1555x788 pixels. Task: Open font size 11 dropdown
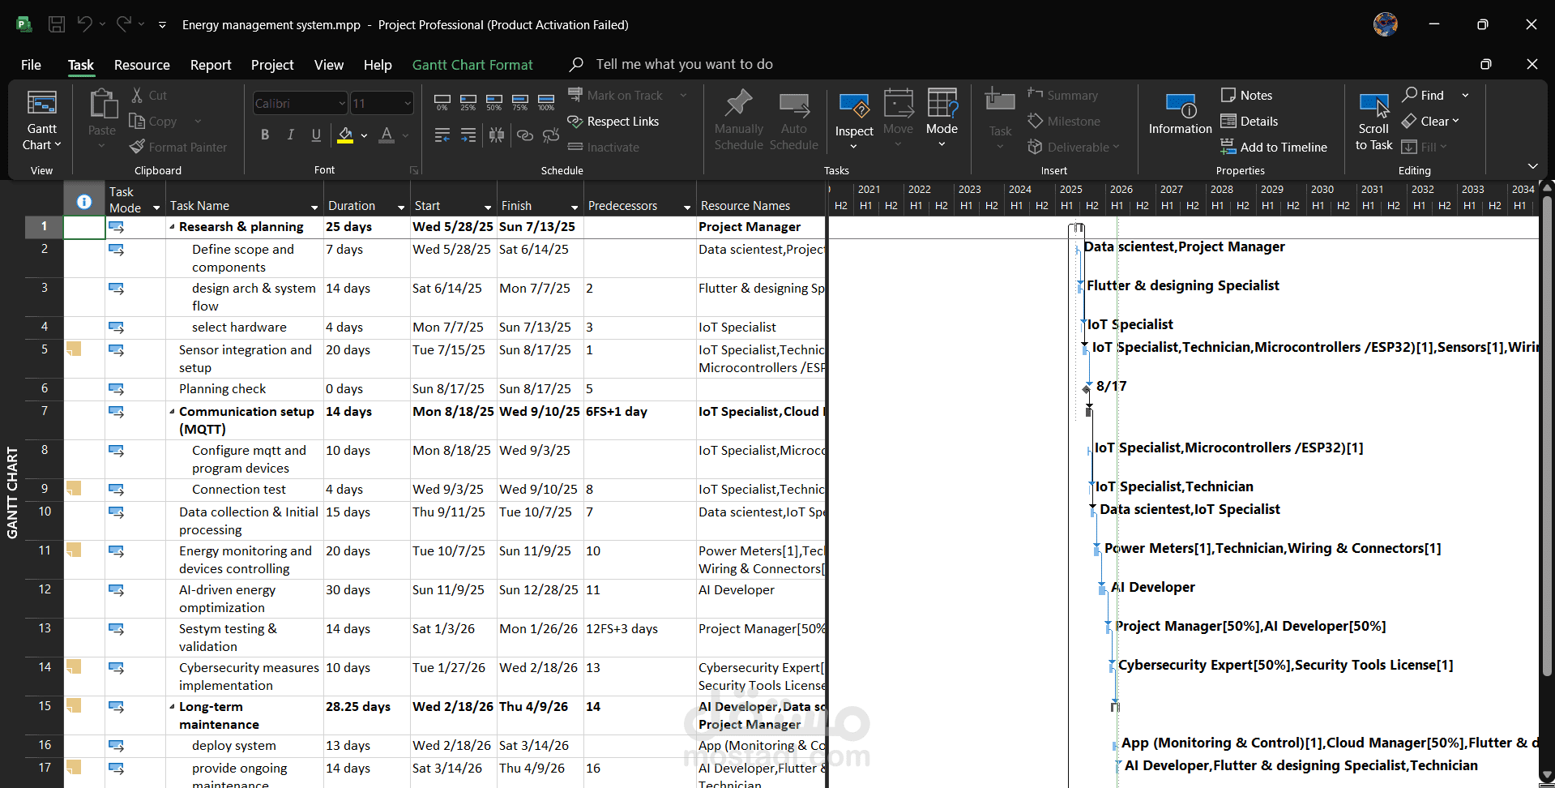(408, 103)
